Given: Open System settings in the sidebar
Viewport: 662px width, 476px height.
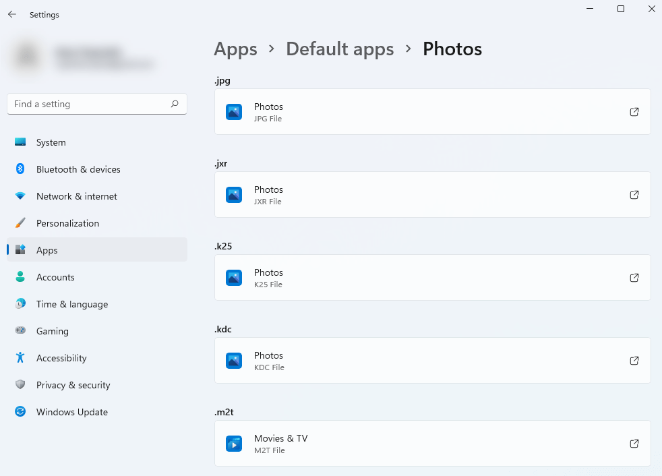Looking at the screenshot, I should [51, 142].
